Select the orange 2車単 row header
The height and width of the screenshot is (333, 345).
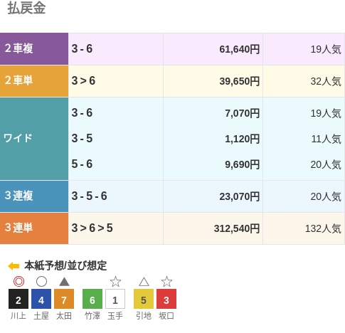click(x=34, y=81)
